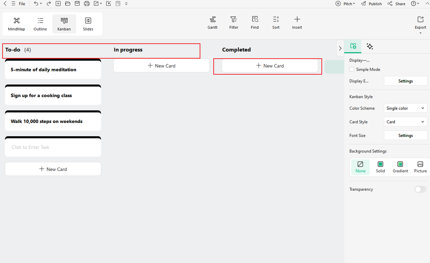Image resolution: width=430 pixels, height=263 pixels.
Task: Select the None background option
Action: tap(360, 167)
